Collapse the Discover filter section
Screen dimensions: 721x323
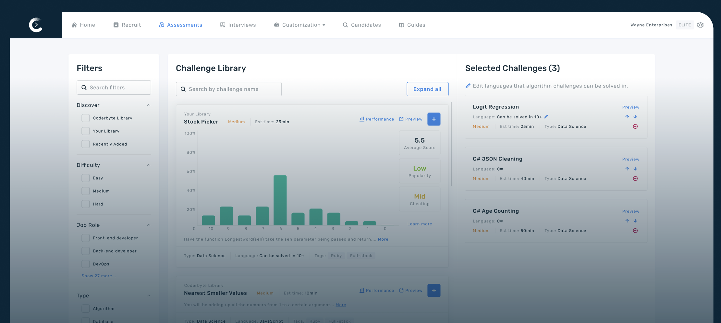(149, 105)
